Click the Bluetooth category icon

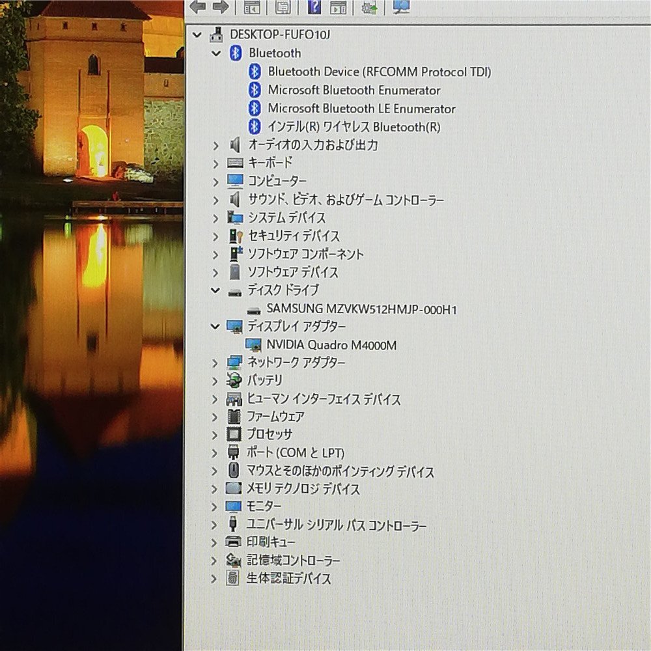pos(236,53)
